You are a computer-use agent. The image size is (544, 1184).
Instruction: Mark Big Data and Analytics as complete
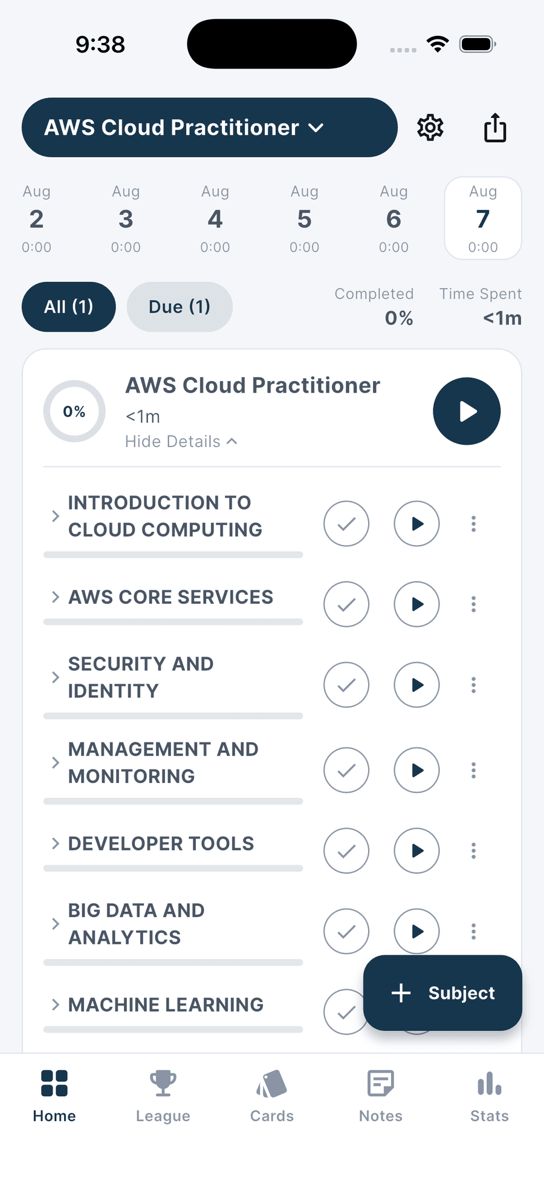pos(346,931)
